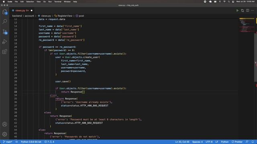Change end of line sequence LF
The height and width of the screenshot is (144, 257).
coord(217,142)
